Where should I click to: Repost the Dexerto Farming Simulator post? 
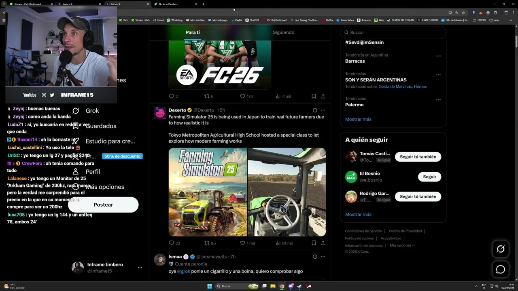pyautogui.click(x=210, y=243)
